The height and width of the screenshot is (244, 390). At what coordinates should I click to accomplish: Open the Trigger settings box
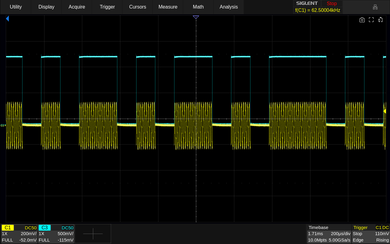coord(371,234)
